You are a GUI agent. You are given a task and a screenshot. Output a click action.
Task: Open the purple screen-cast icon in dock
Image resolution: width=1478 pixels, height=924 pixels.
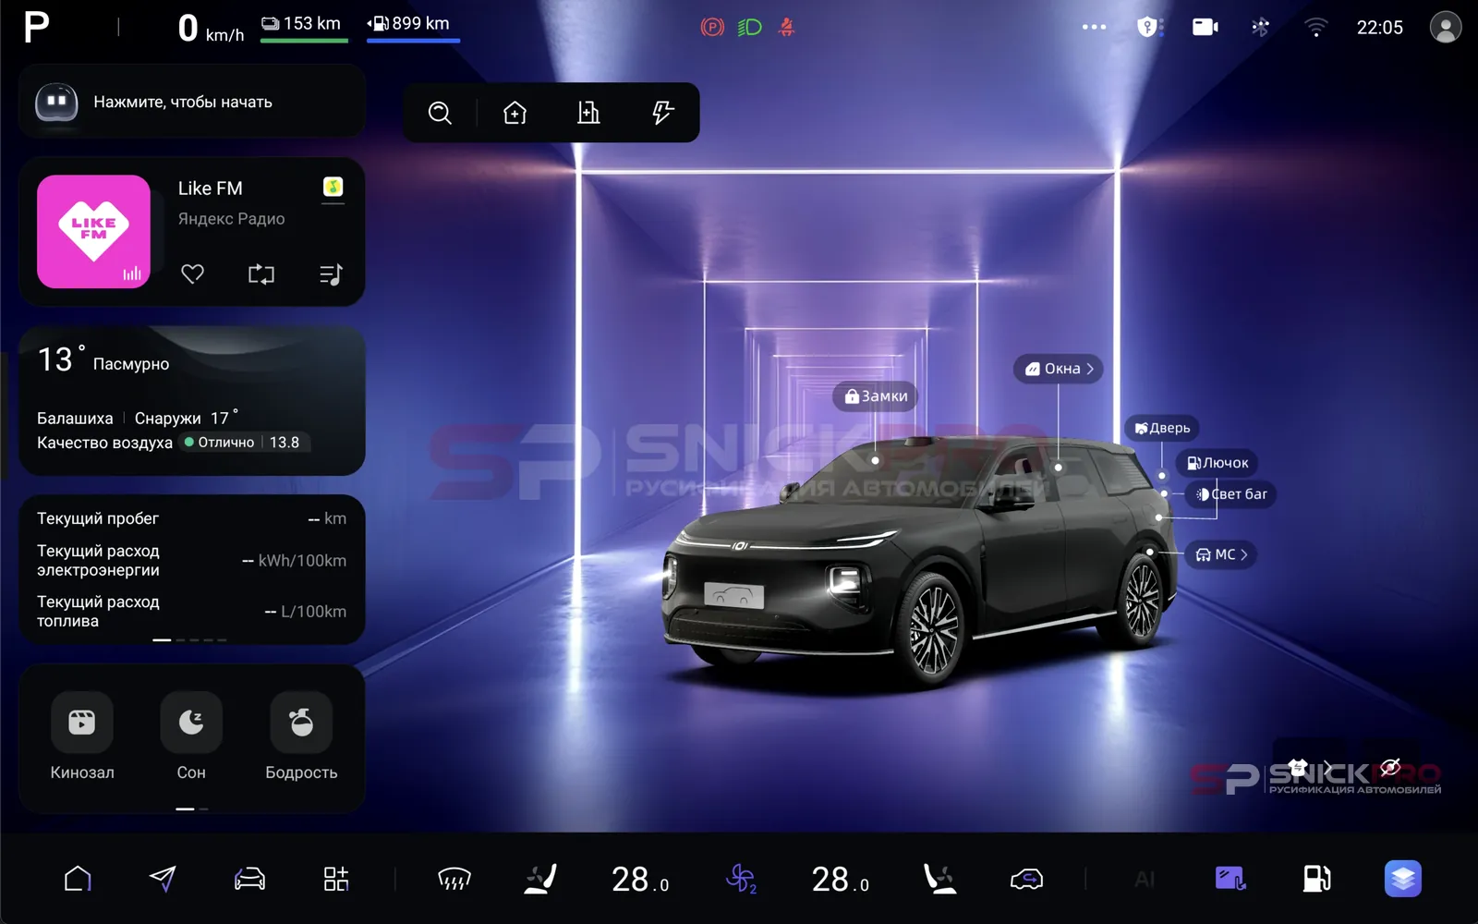(1230, 879)
